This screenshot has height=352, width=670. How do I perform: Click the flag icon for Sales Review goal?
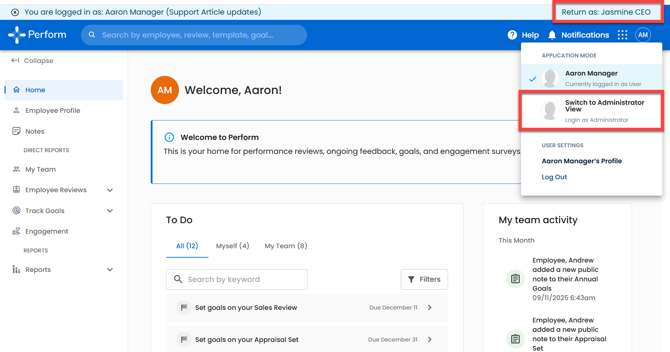[x=184, y=307]
